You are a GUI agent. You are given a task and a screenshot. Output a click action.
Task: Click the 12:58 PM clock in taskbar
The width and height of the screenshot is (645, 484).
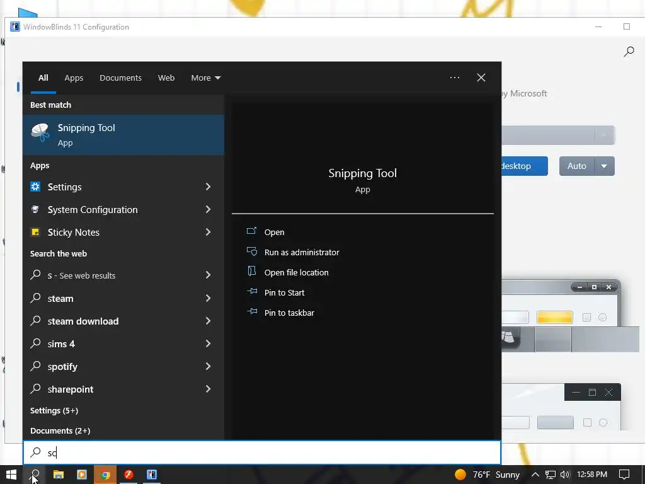click(x=592, y=475)
